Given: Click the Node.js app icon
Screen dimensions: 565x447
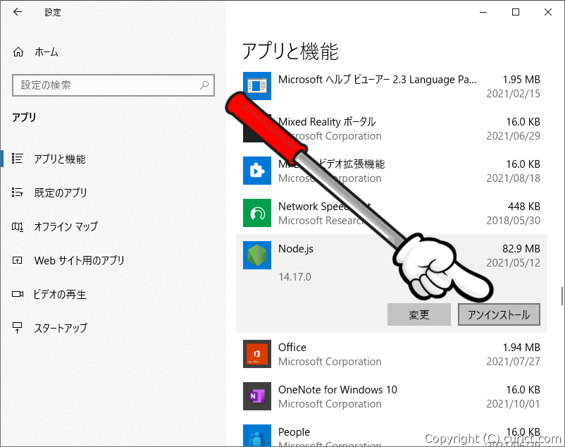Looking at the screenshot, I should point(257,255).
